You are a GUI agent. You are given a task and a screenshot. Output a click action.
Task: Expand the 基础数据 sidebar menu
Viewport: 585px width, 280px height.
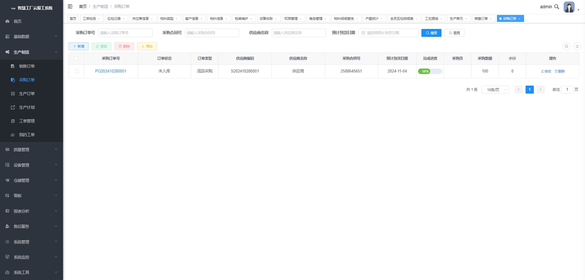coord(32,37)
